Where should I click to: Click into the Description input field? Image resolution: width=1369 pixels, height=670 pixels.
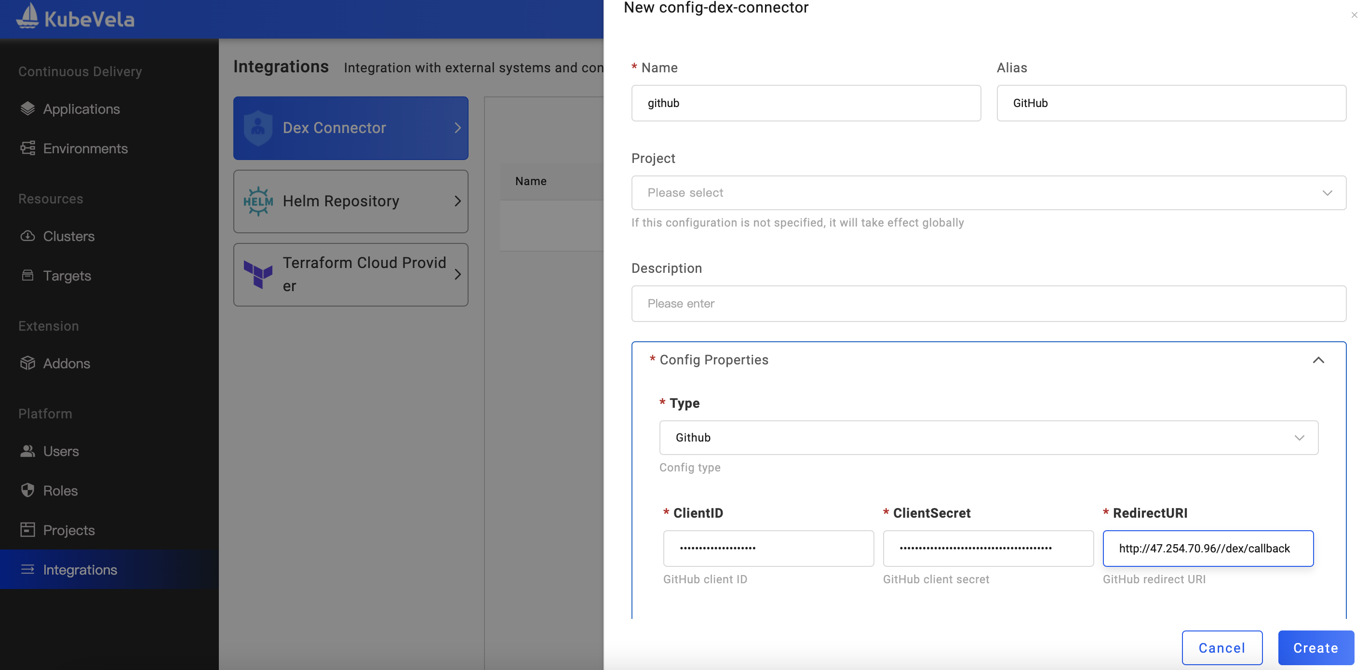988,304
